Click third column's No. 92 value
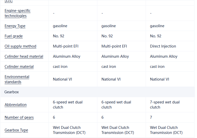 (x=156, y=36)
